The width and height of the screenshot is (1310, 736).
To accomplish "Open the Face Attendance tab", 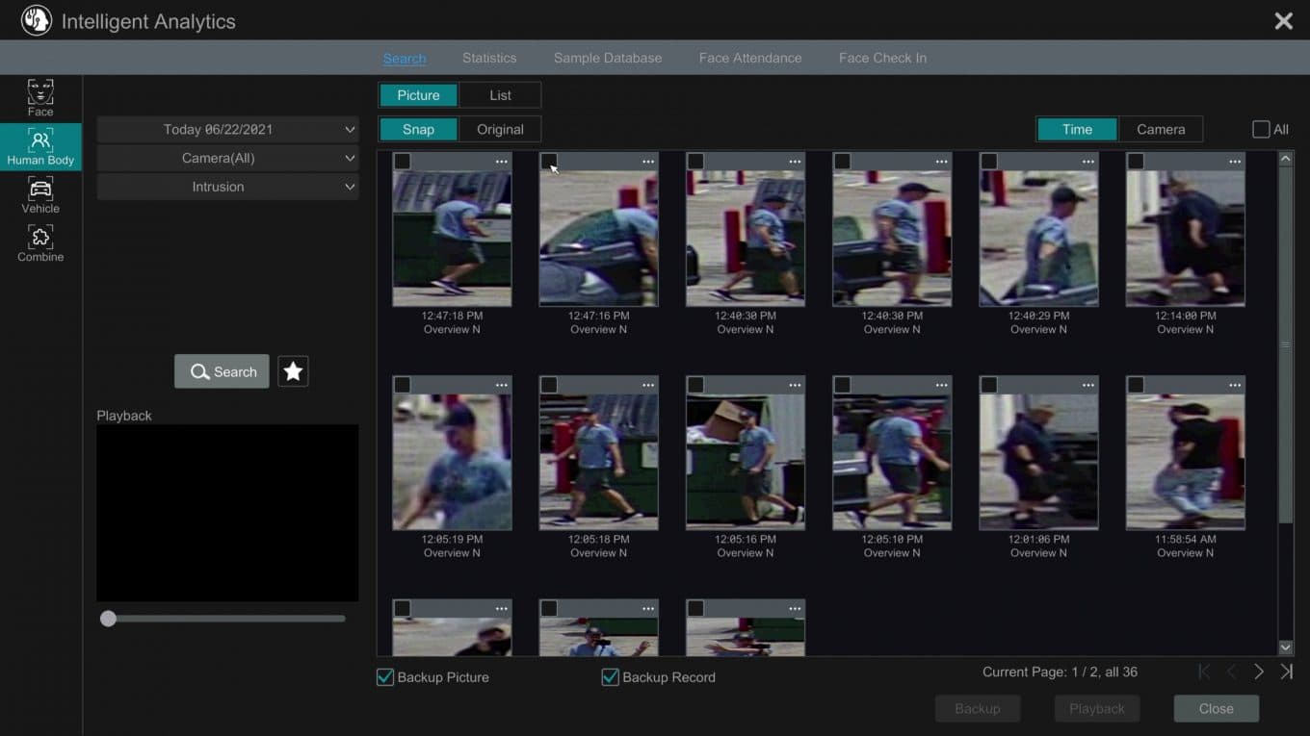I will tap(749, 58).
